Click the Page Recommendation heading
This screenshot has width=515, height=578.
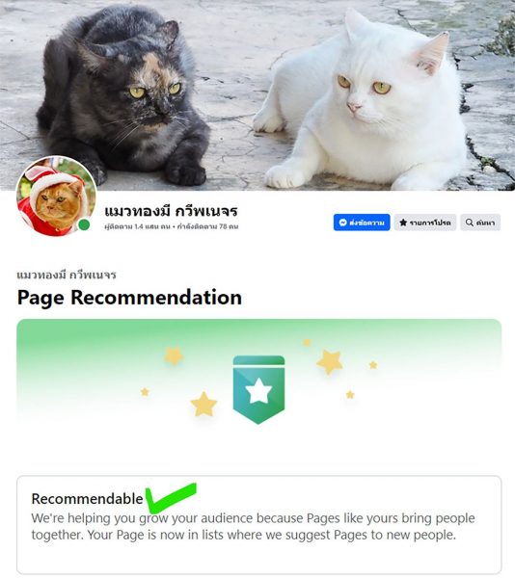(129, 298)
